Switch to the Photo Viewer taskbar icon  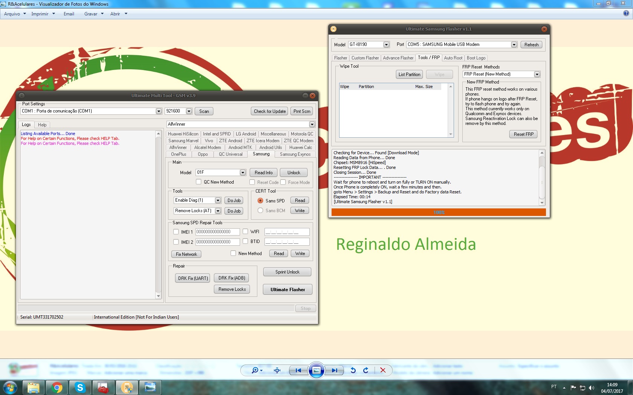pyautogui.click(x=150, y=387)
